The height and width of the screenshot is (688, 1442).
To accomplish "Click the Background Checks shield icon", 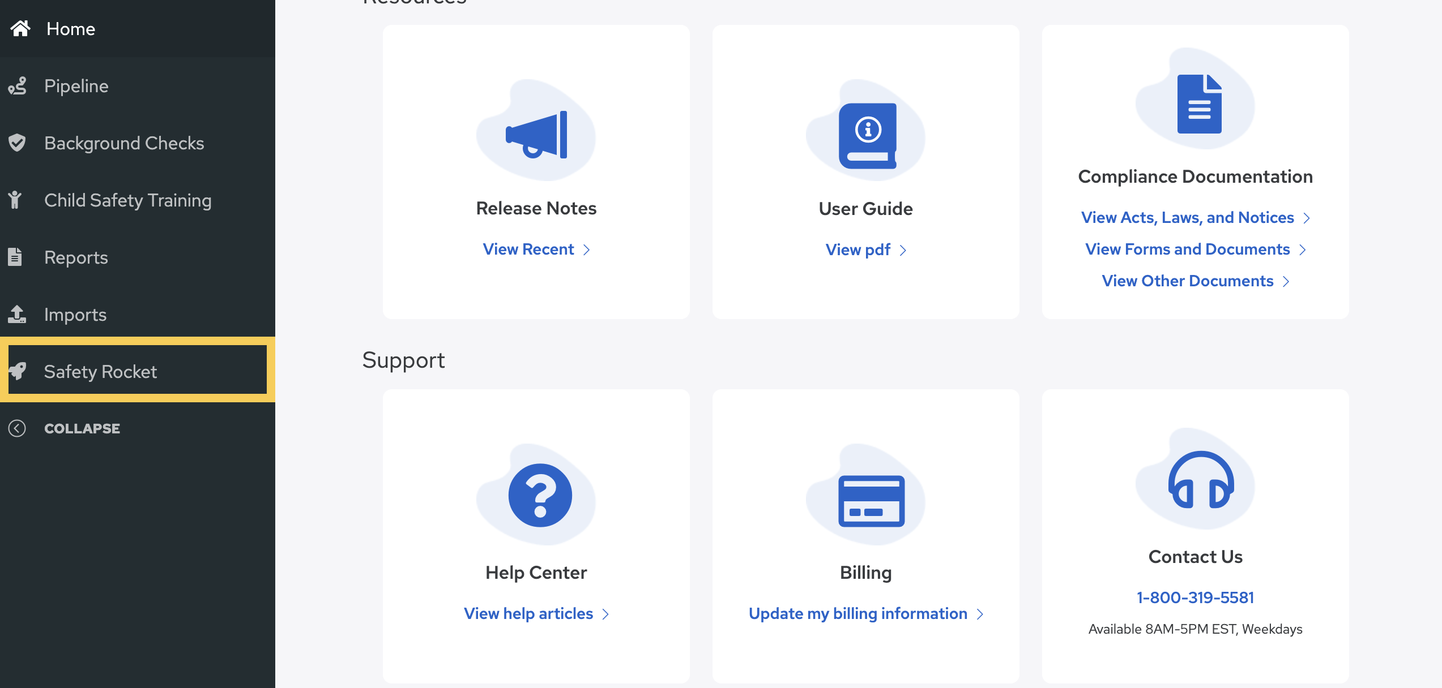I will click(x=17, y=143).
